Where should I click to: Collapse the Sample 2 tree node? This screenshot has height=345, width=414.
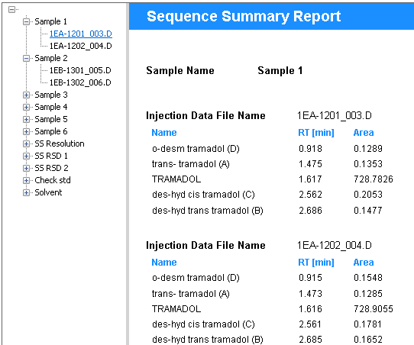point(26,58)
